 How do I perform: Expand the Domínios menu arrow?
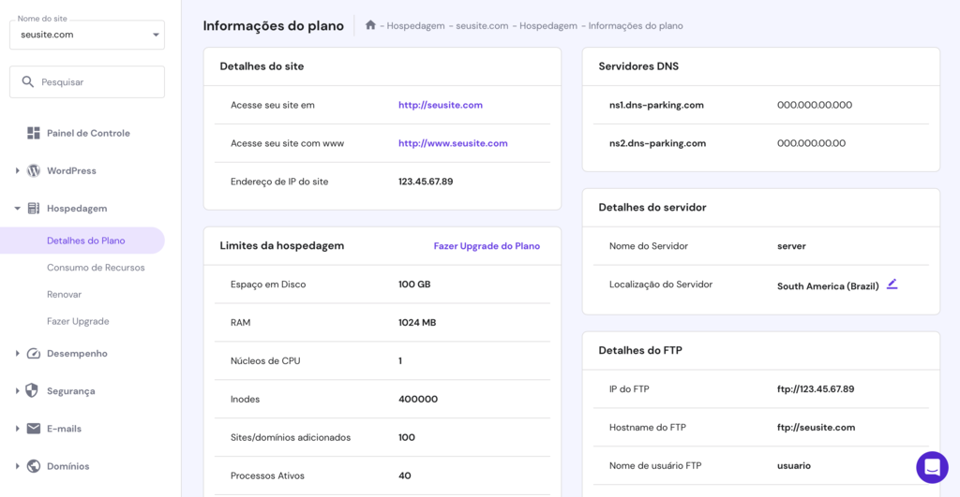17,466
